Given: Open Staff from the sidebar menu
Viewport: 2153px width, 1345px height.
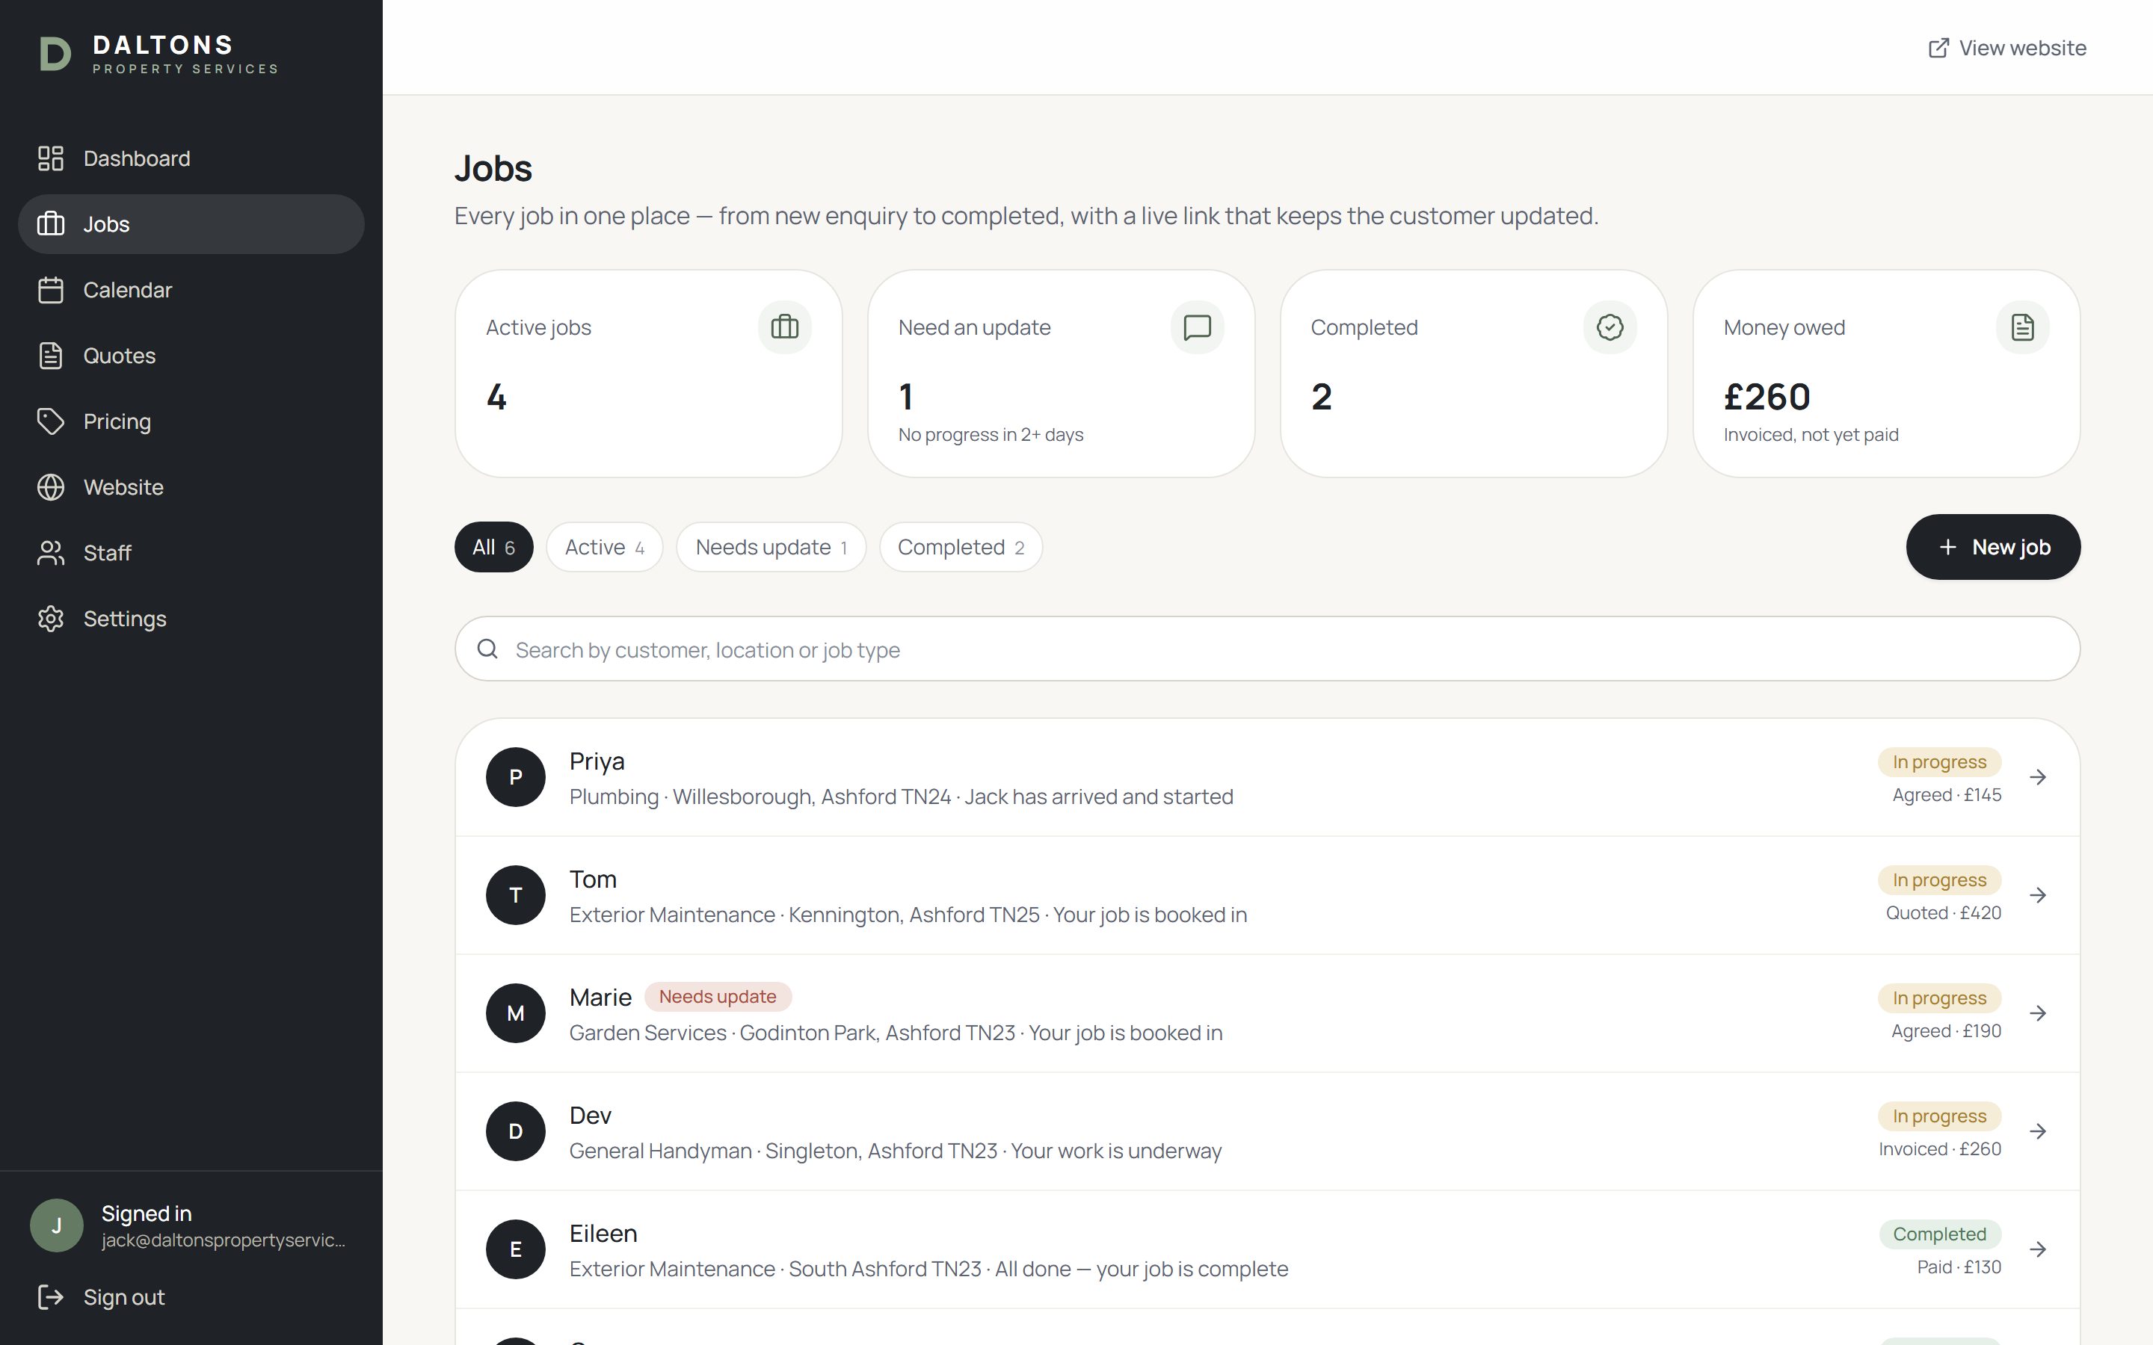Looking at the screenshot, I should (191, 553).
